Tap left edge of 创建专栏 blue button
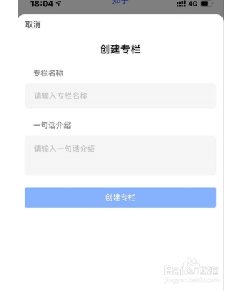Viewport: 237px width, 291px height. [x=33, y=197]
